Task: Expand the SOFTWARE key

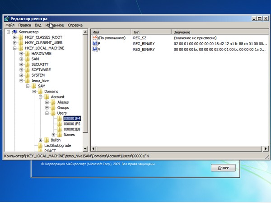Action: click(21, 70)
